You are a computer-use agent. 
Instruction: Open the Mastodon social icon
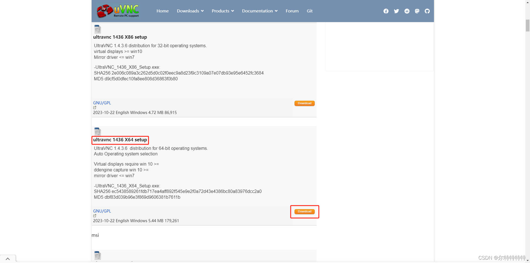click(417, 11)
